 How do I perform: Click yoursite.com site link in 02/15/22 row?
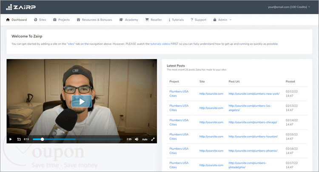[211, 136]
